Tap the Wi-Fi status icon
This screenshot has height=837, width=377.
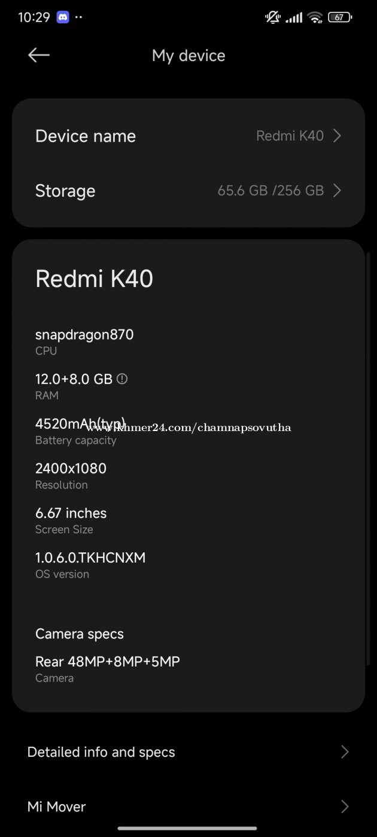click(315, 17)
